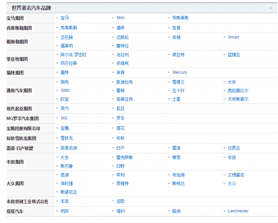Follow the 蓝旗亚 link
This screenshot has height=223, width=278.
coord(234,55)
